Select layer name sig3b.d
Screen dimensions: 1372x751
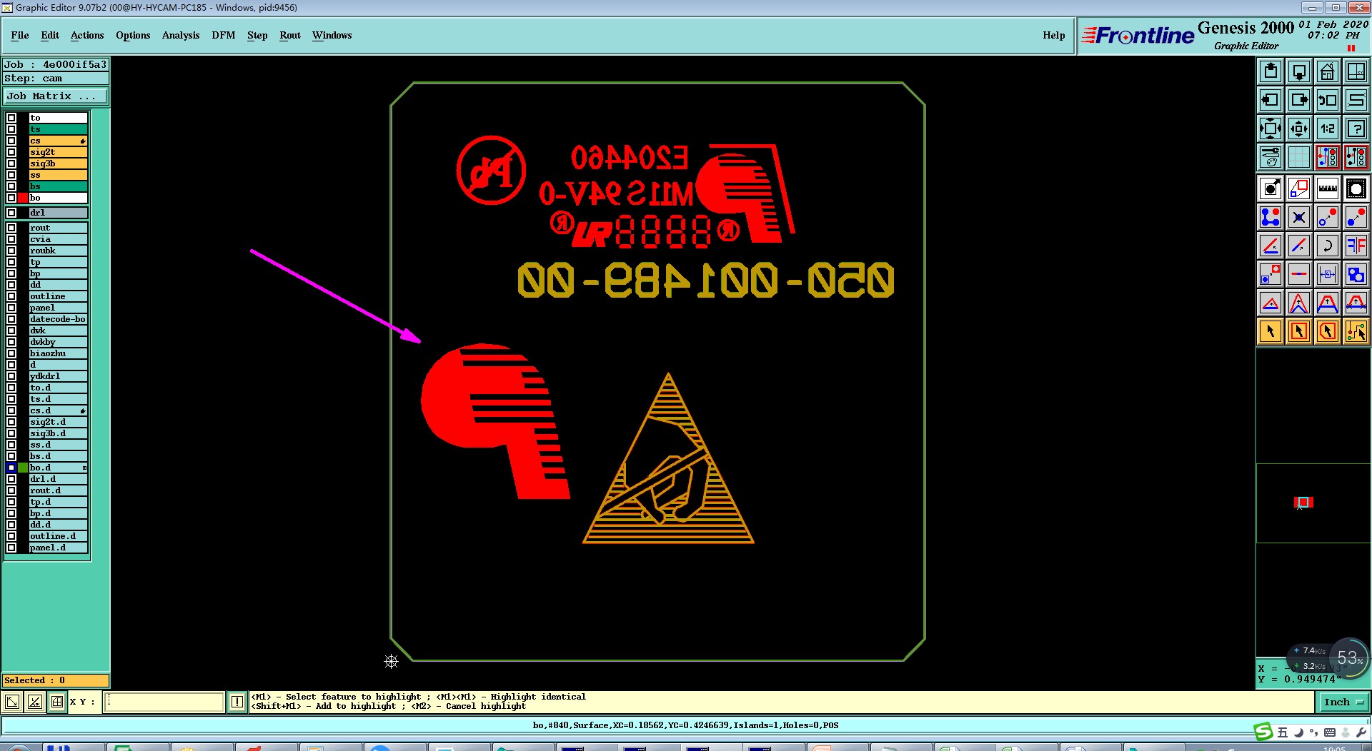59,433
